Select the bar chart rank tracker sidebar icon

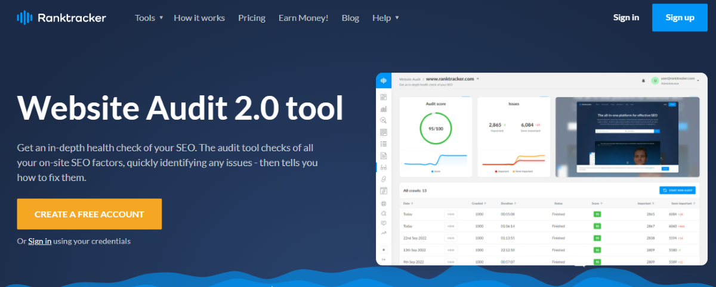(383, 109)
